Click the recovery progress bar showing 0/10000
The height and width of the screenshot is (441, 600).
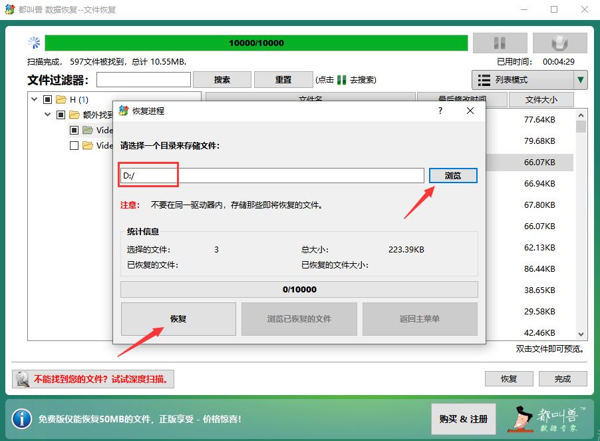(299, 288)
